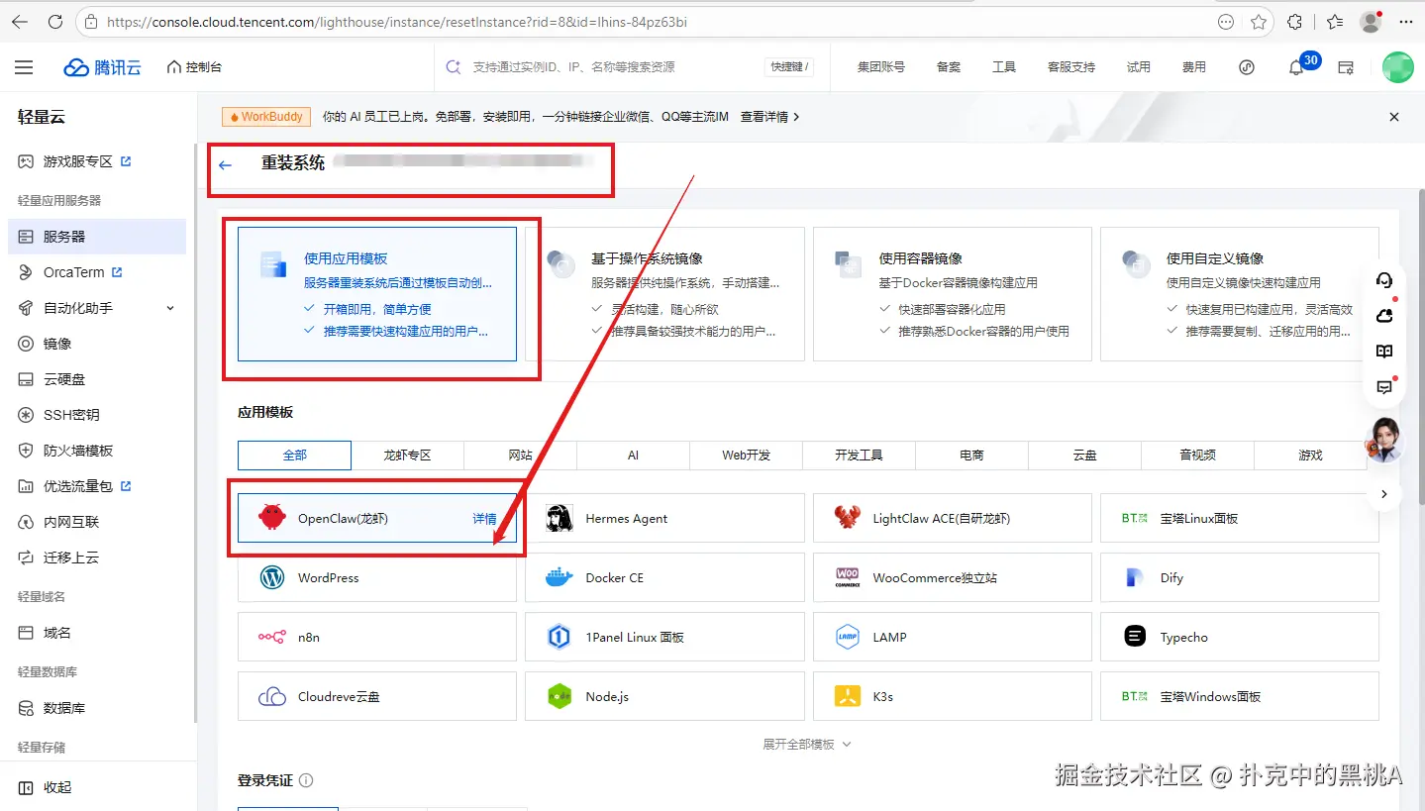Open 云硬盘 in the sidebar
The height and width of the screenshot is (811, 1425).
click(x=97, y=379)
